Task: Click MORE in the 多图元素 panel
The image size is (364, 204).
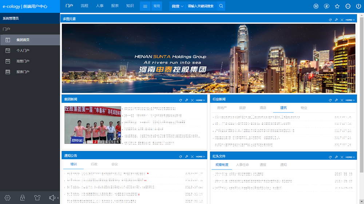Action: click(x=350, y=20)
